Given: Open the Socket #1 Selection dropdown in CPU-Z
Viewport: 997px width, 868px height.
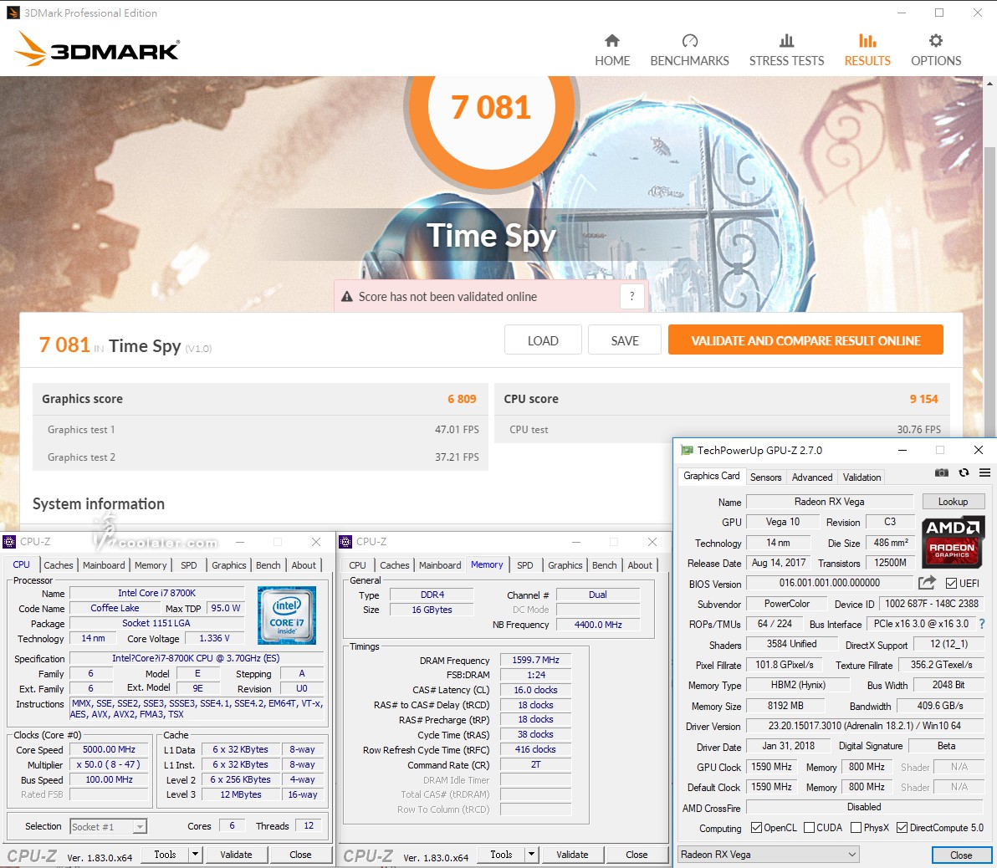Looking at the screenshot, I should (108, 827).
